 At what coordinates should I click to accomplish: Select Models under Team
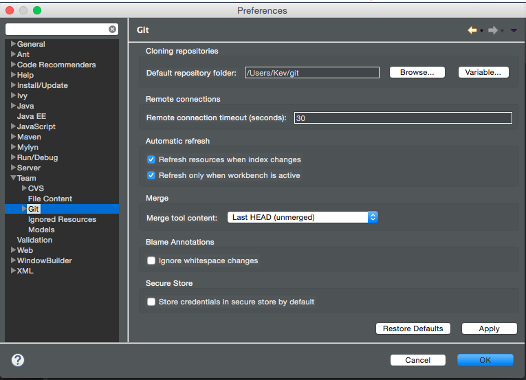(41, 230)
